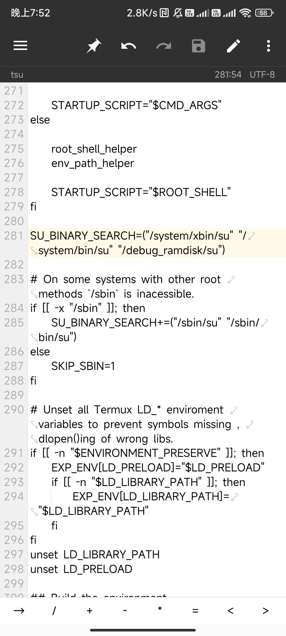Toggle edit mode with pencil icon
This screenshot has width=286, height=636.
click(x=234, y=46)
